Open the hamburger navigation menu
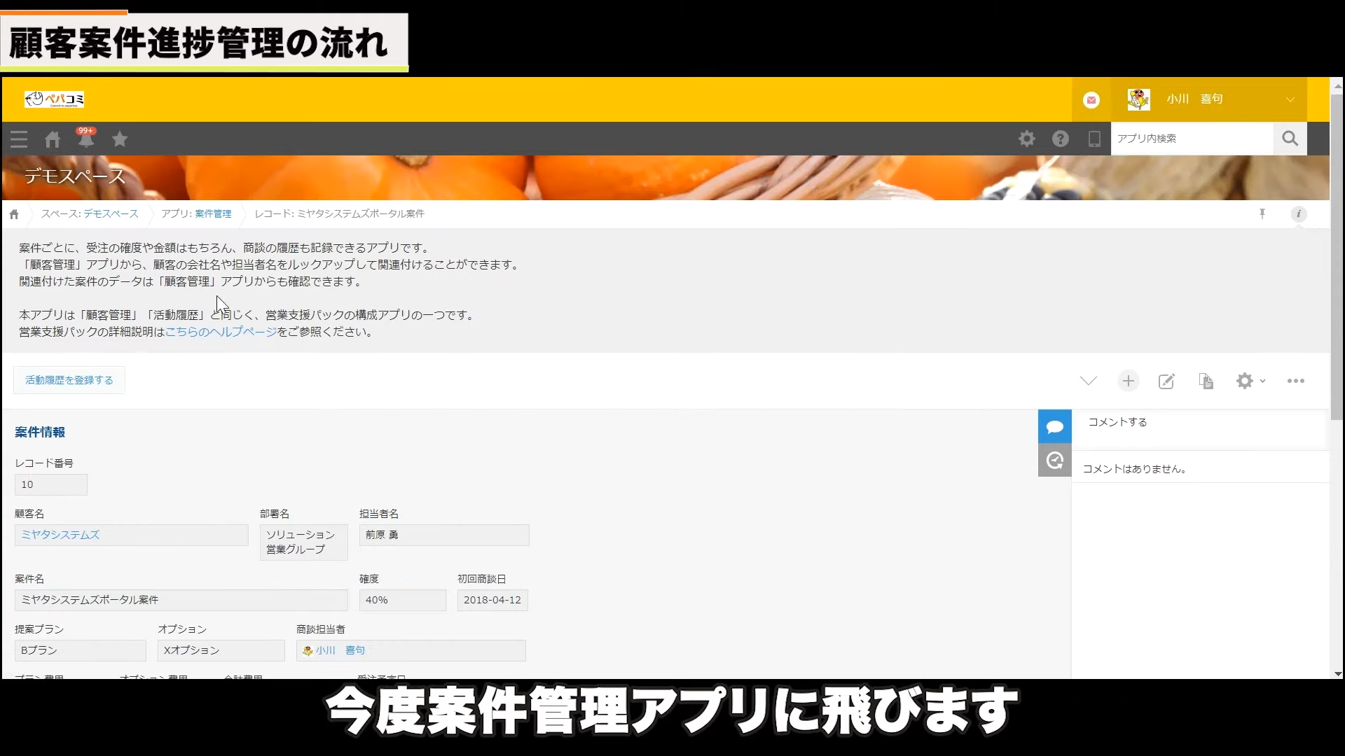 (x=19, y=139)
